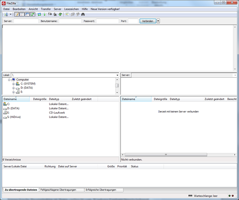Click the disconnect from server icon

tap(55, 14)
